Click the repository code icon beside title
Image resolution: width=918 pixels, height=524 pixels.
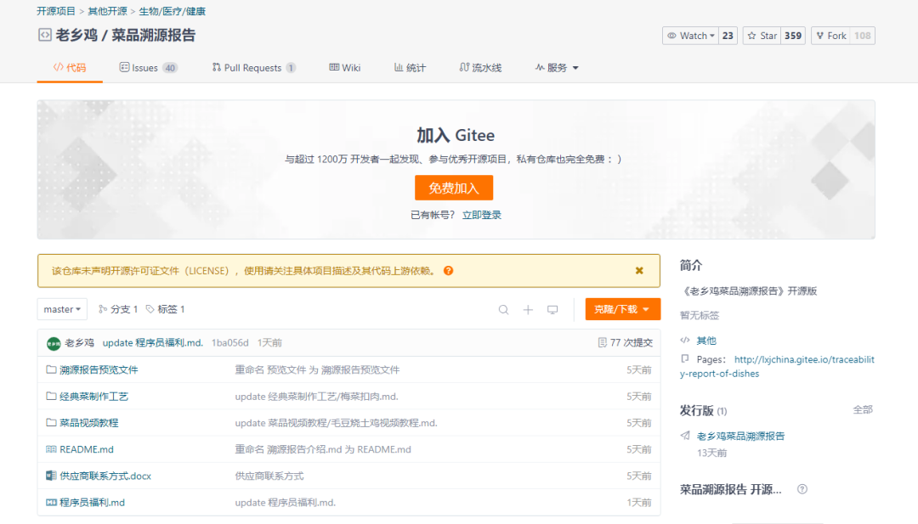click(44, 35)
